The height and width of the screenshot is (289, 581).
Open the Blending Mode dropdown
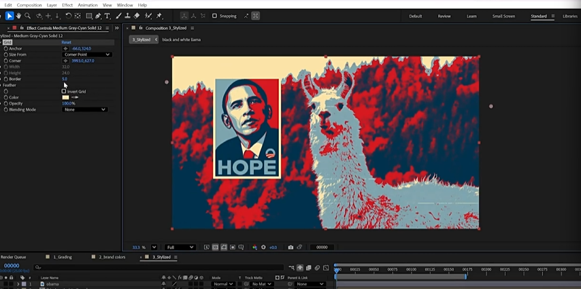(84, 109)
